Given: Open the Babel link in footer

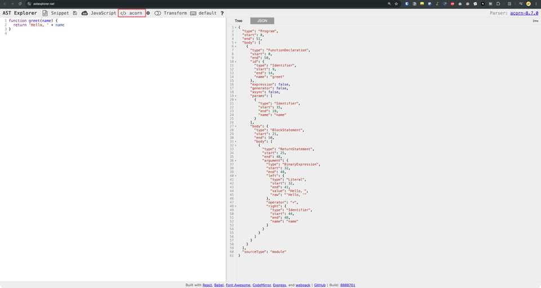Looking at the screenshot, I should (x=219, y=285).
